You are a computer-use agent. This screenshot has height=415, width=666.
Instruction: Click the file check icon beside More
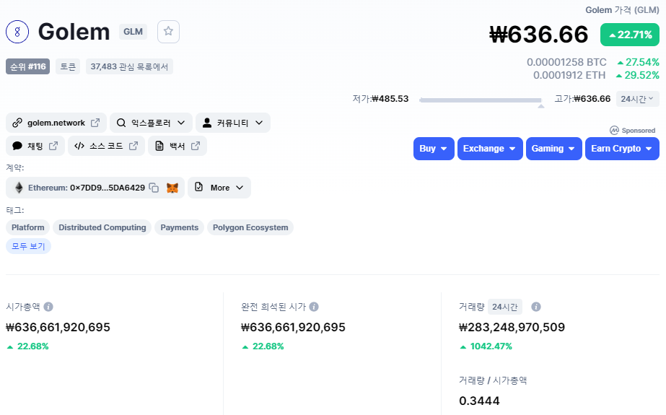(x=198, y=186)
